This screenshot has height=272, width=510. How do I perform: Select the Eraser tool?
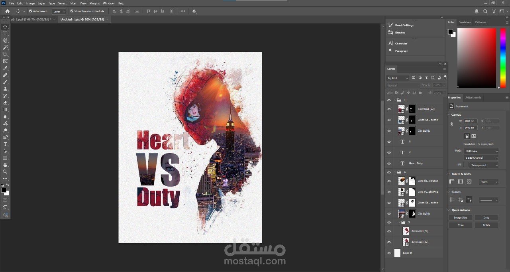tap(5, 102)
